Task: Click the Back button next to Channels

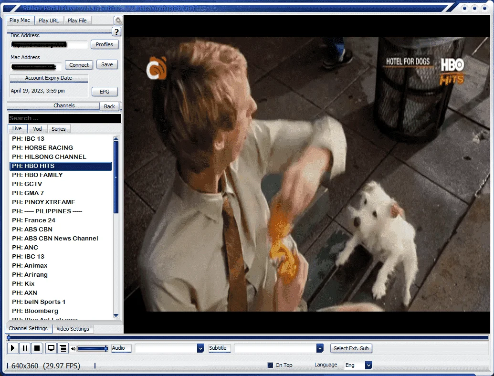Action: [x=109, y=106]
